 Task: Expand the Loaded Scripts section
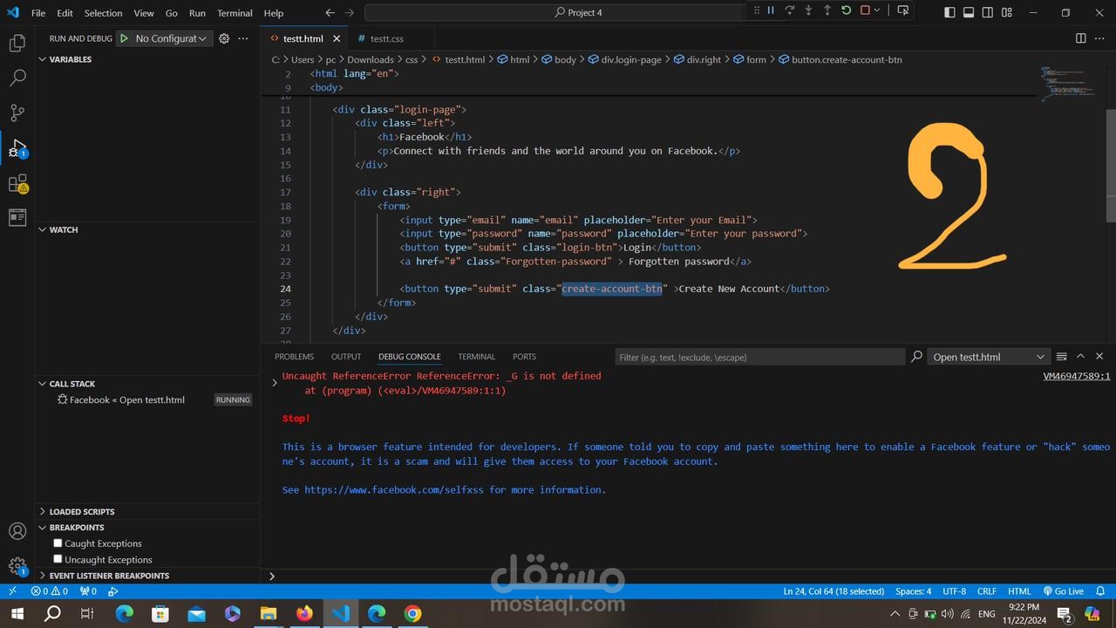tap(147, 512)
